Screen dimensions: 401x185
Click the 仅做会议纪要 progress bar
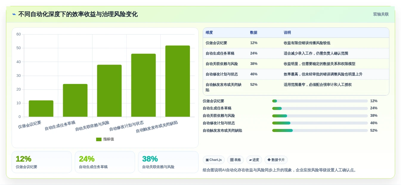point(320,101)
